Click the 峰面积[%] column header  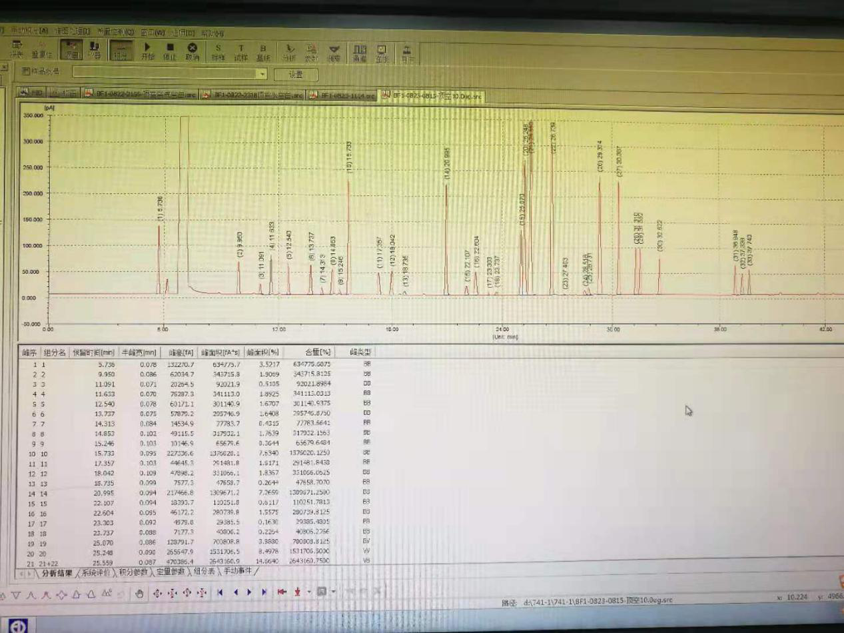tap(263, 352)
